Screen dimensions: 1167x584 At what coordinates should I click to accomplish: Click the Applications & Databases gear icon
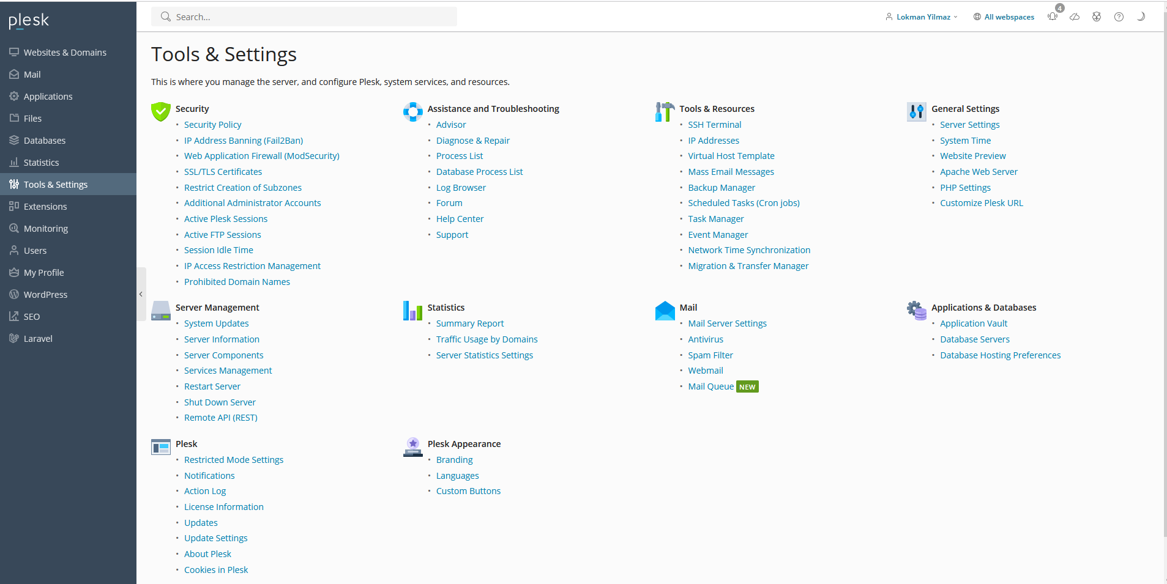tap(917, 310)
